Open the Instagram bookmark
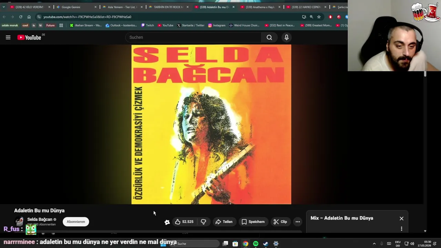Image resolution: width=441 pixels, height=248 pixels. coord(217,25)
